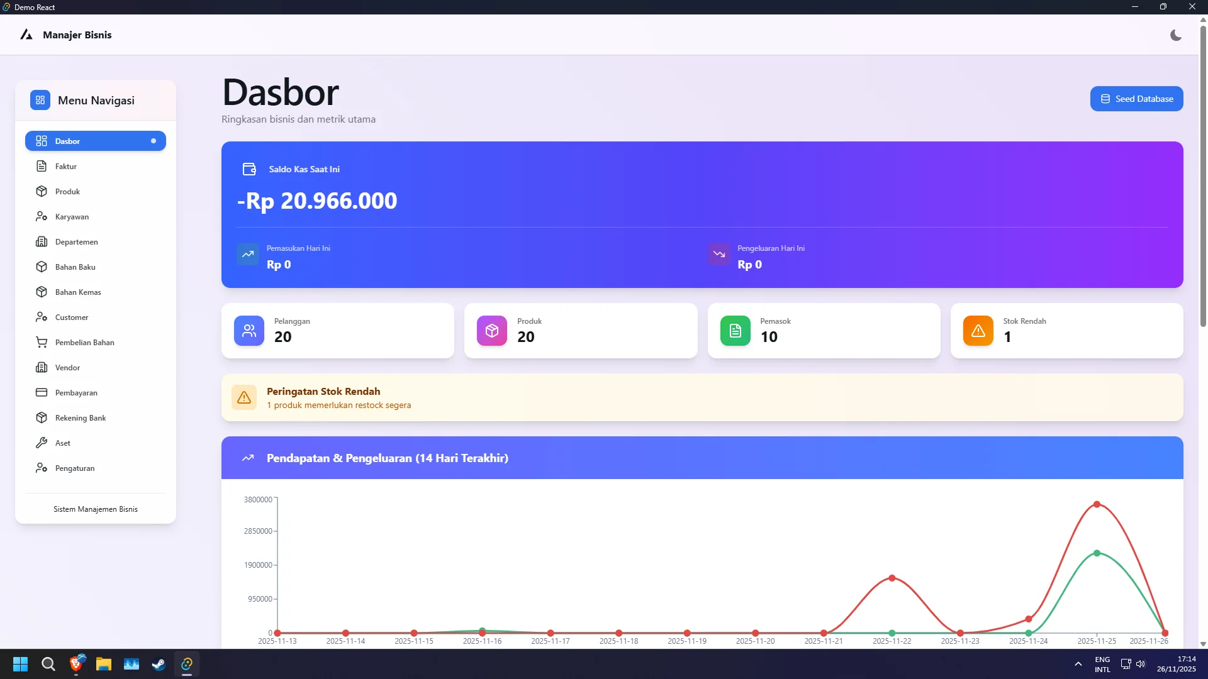Open Karyawan menu item

click(72, 216)
